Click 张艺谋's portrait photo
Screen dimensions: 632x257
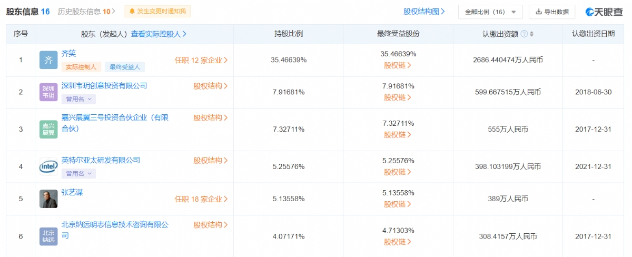[x=48, y=199]
